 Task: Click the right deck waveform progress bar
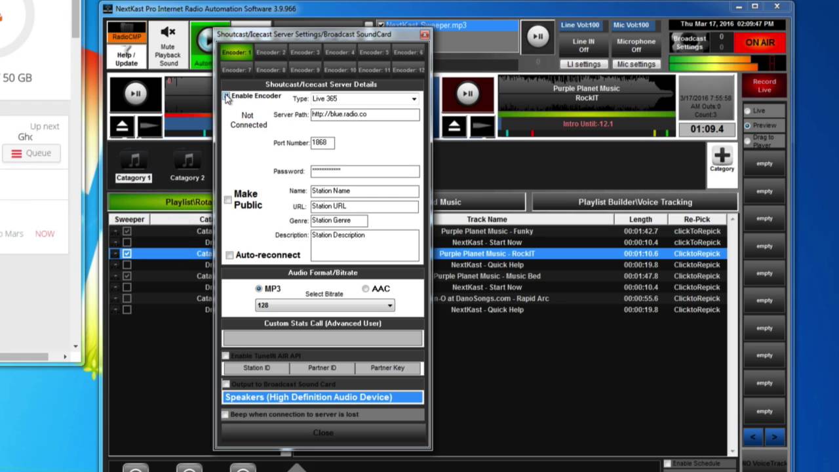pyautogui.click(x=587, y=114)
